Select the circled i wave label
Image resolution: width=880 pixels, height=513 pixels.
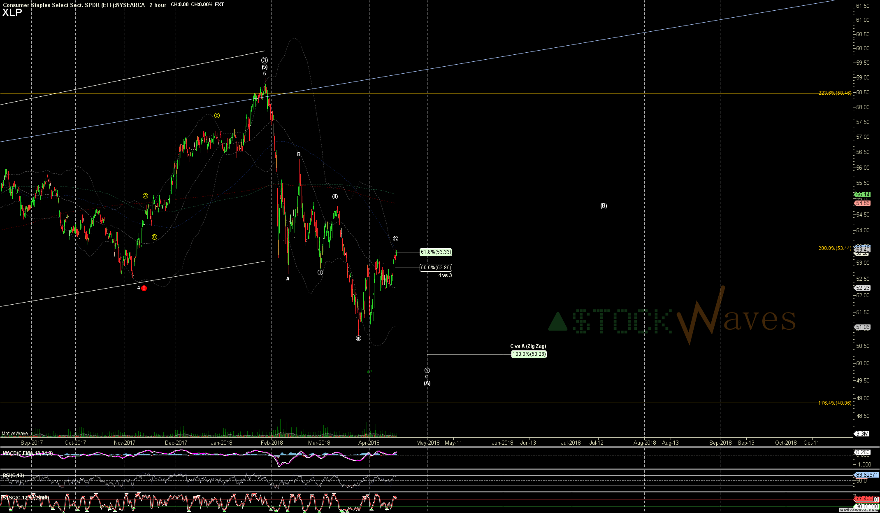pyautogui.click(x=320, y=273)
